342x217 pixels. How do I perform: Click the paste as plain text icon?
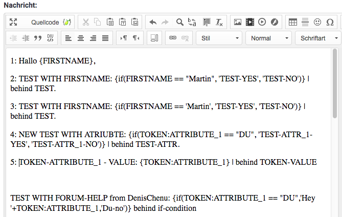coord(123,22)
